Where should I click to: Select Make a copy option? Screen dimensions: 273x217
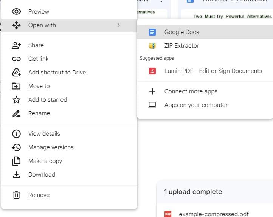(x=45, y=161)
